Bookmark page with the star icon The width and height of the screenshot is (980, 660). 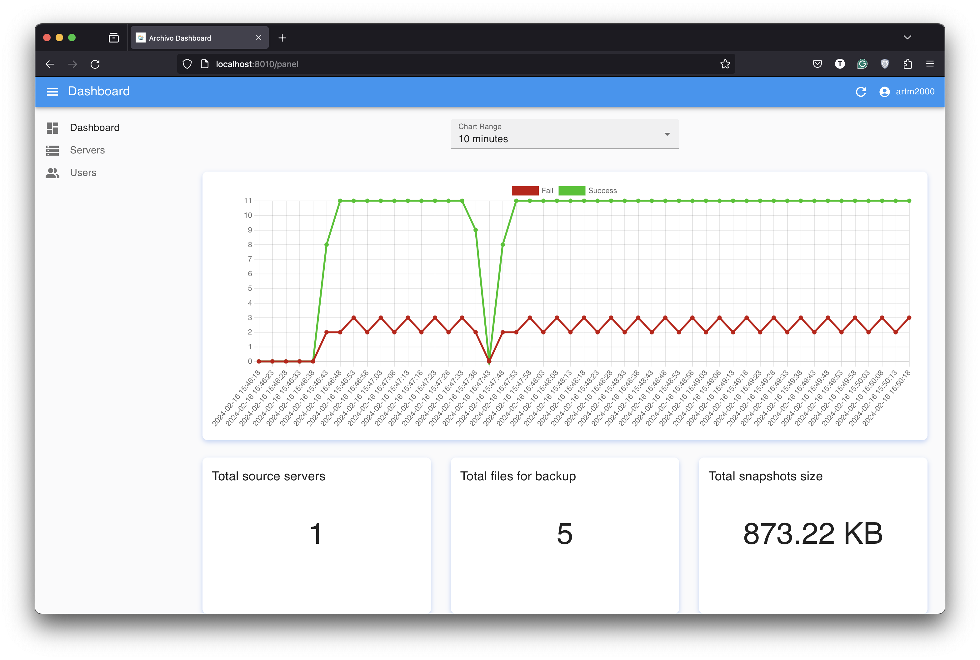pos(725,64)
